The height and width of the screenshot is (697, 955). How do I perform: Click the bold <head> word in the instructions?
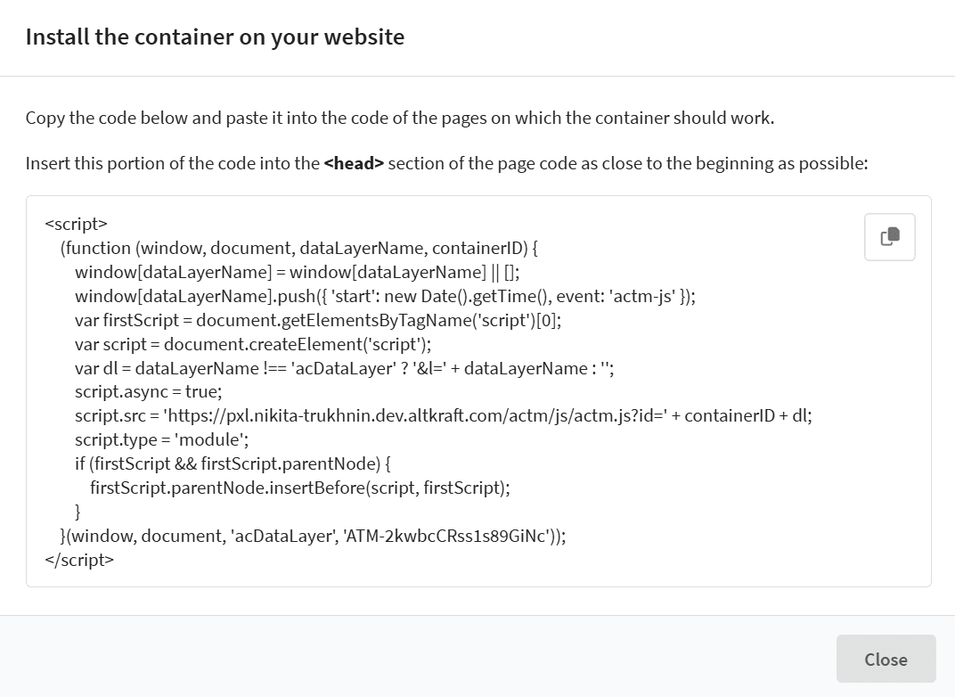pos(354,163)
